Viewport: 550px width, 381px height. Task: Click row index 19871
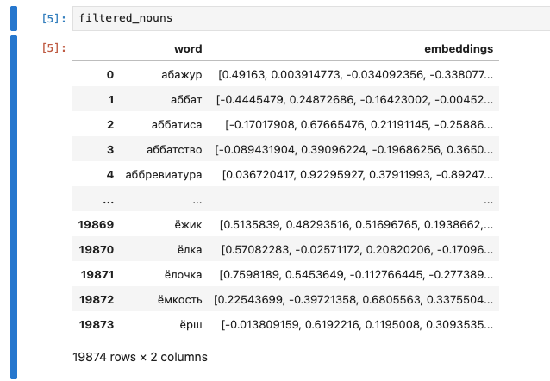pos(96,274)
